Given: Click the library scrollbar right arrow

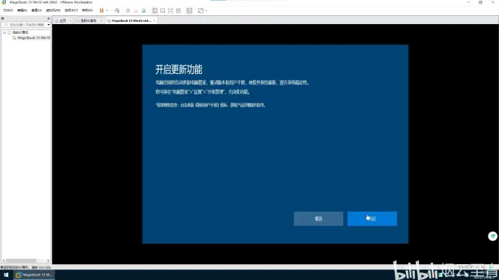Looking at the screenshot, I should pyautogui.click(x=48, y=260).
